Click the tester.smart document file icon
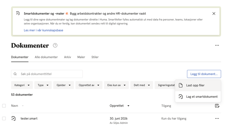Viewport: 227px width, 127px height. coord(13,119)
